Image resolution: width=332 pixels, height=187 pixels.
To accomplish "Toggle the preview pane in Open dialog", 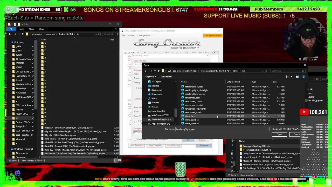I will click(x=297, y=77).
